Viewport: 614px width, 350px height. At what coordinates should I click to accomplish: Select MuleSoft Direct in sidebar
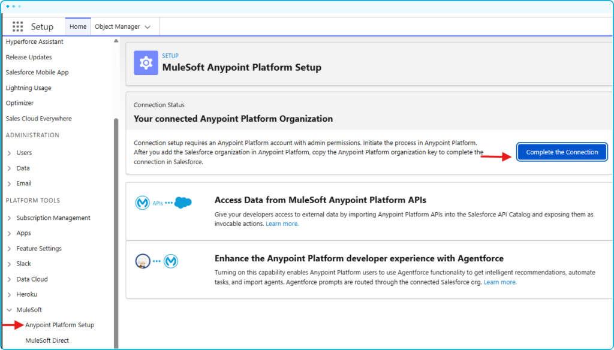pyautogui.click(x=47, y=340)
